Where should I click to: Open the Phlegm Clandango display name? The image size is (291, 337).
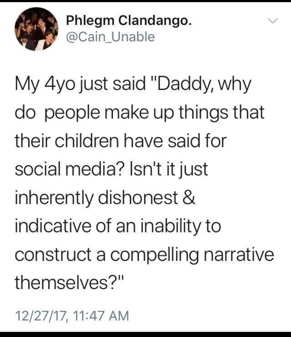[129, 21]
